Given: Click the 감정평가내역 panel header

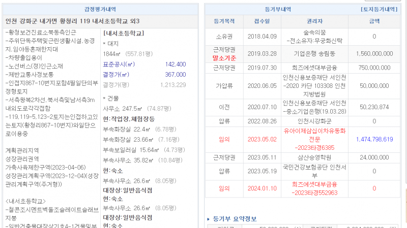Looking at the screenshot, I should pos(100,9).
